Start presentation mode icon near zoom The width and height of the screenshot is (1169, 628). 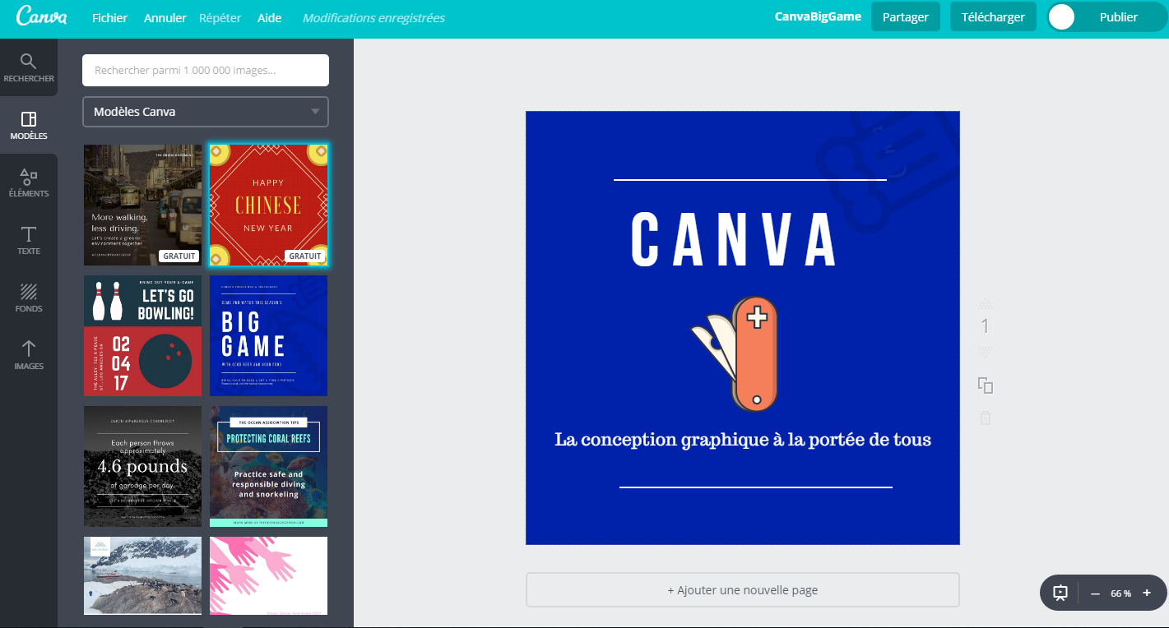[1060, 593]
